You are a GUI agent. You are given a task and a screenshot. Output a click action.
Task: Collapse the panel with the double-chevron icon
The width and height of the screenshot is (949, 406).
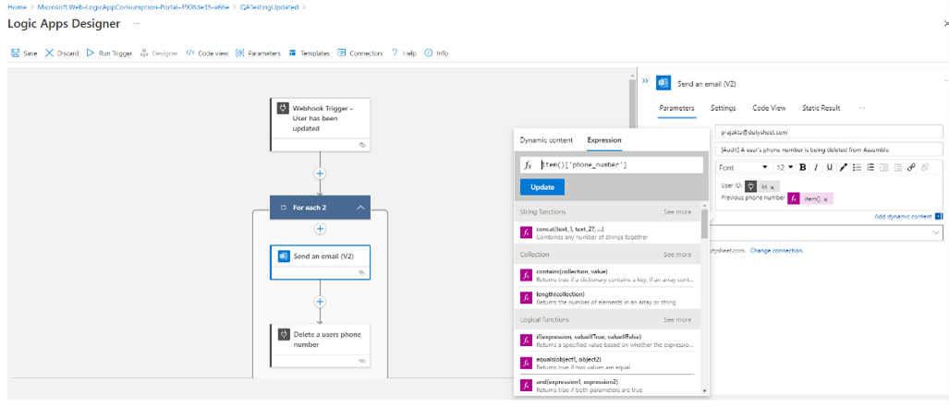tap(646, 81)
